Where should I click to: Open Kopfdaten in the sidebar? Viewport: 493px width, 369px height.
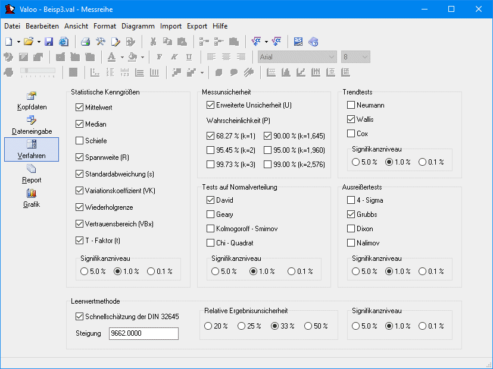coord(32,101)
